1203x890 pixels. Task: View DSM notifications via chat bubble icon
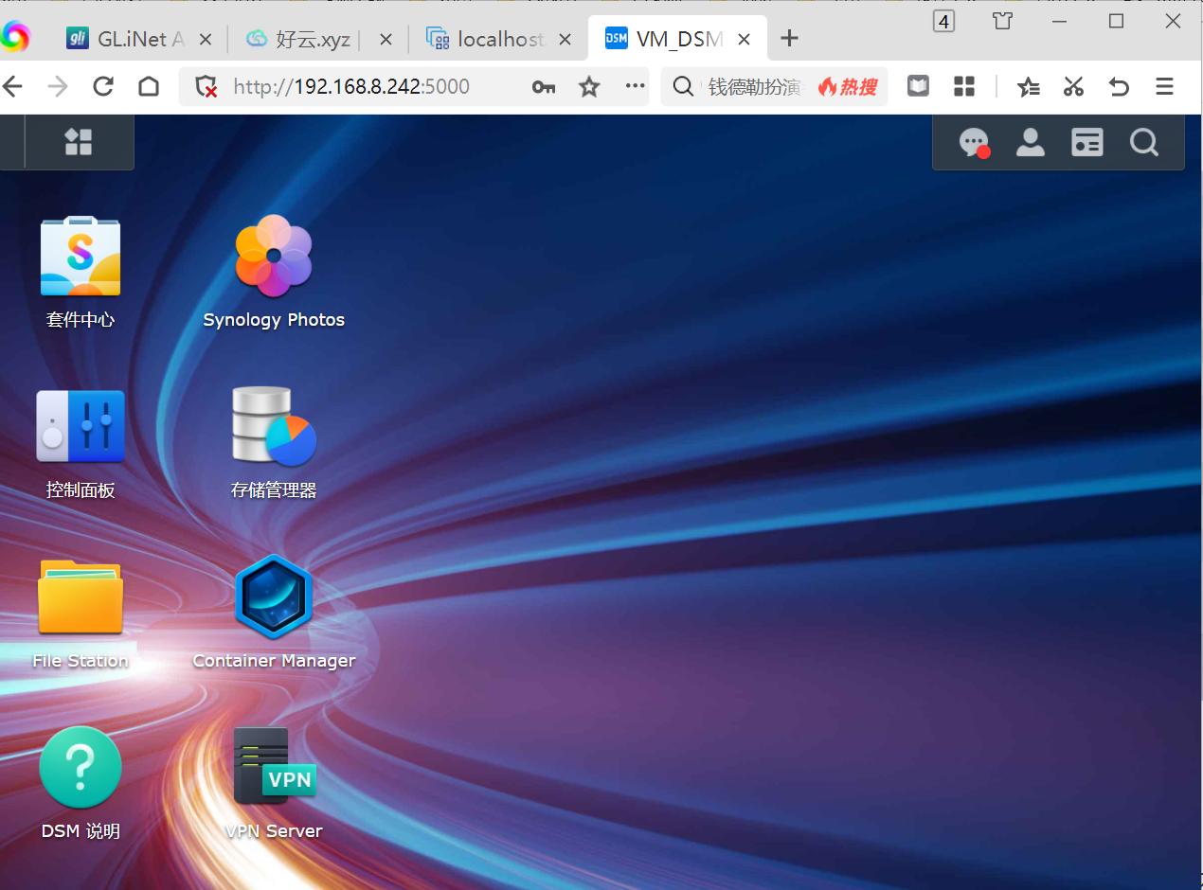(973, 142)
